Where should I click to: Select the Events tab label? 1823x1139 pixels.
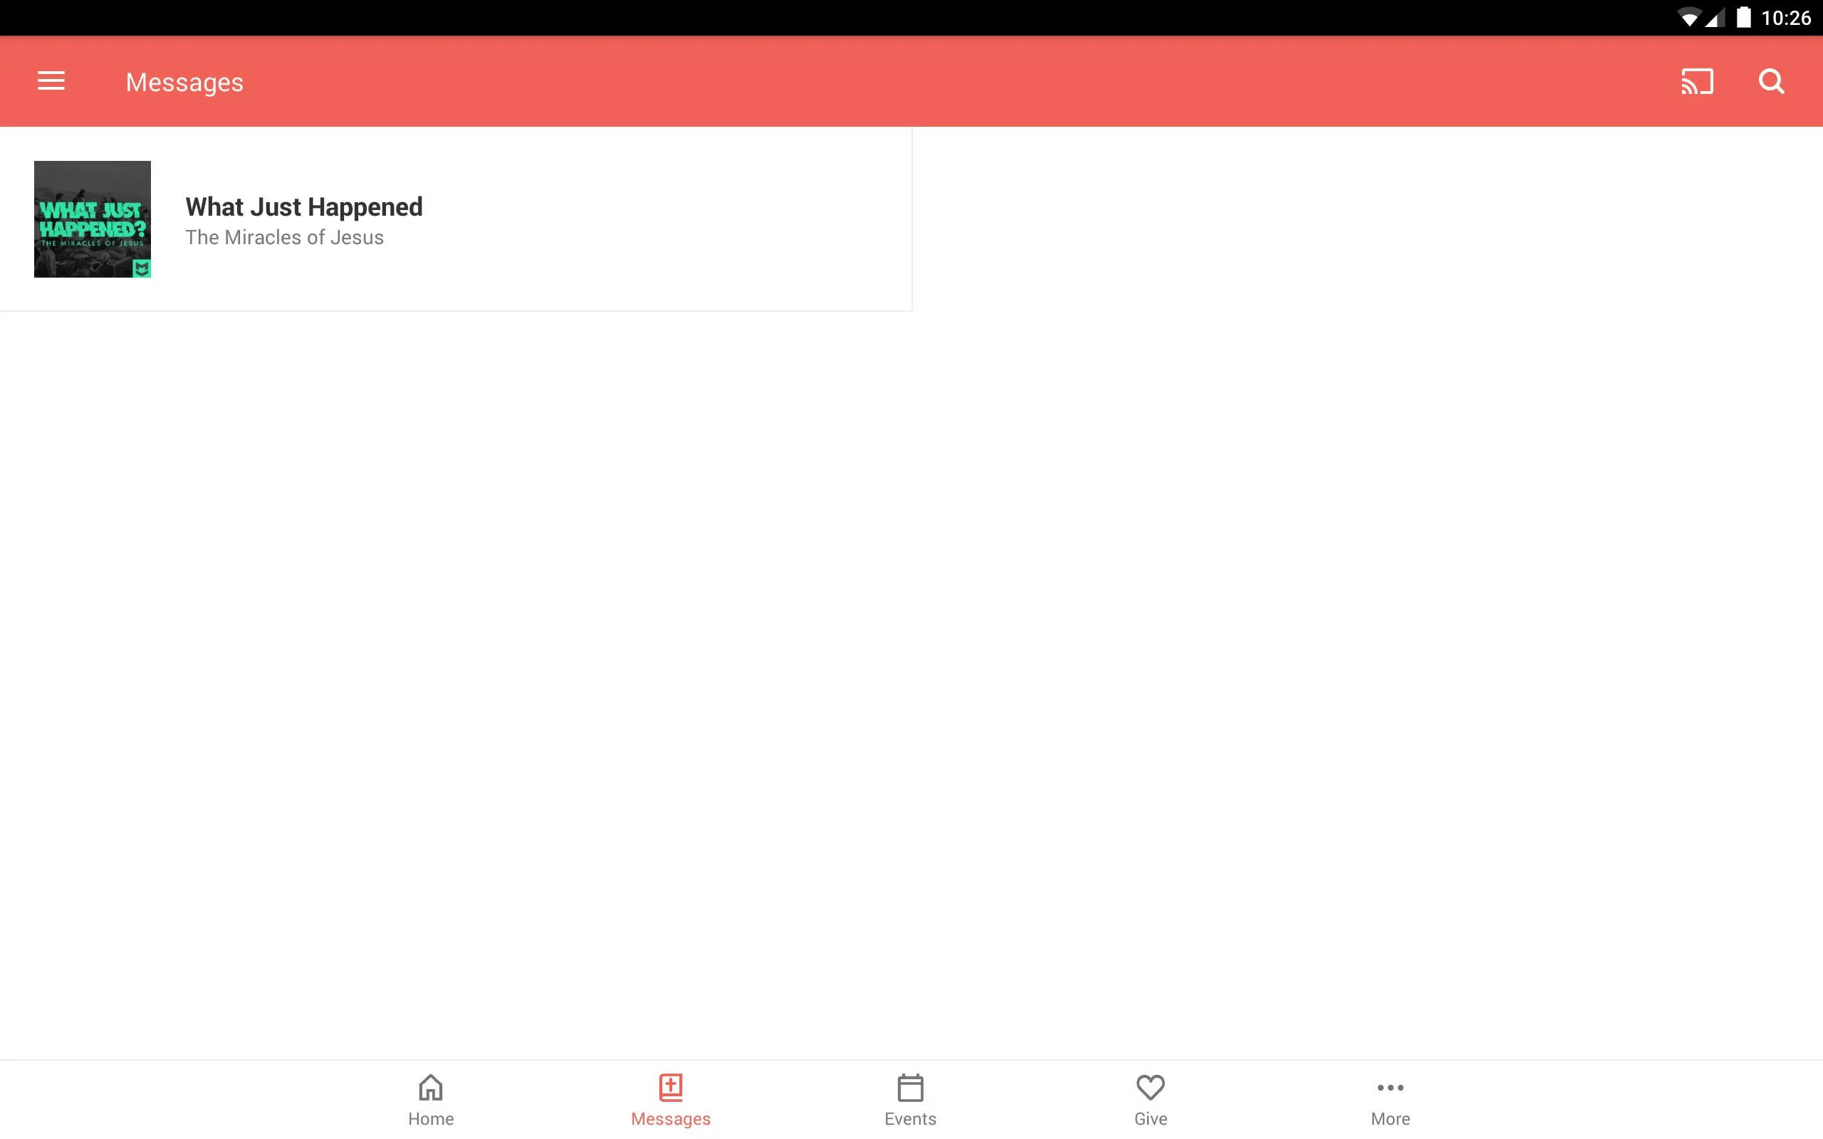coord(911,1118)
